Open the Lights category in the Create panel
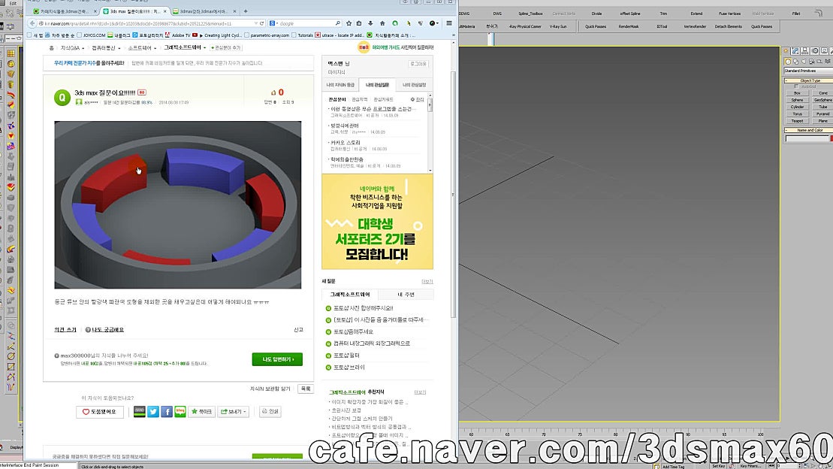The height and width of the screenshot is (469, 833). click(803, 61)
